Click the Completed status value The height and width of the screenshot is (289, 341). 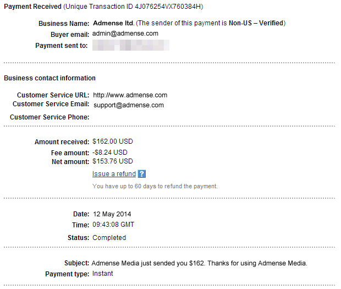point(109,238)
